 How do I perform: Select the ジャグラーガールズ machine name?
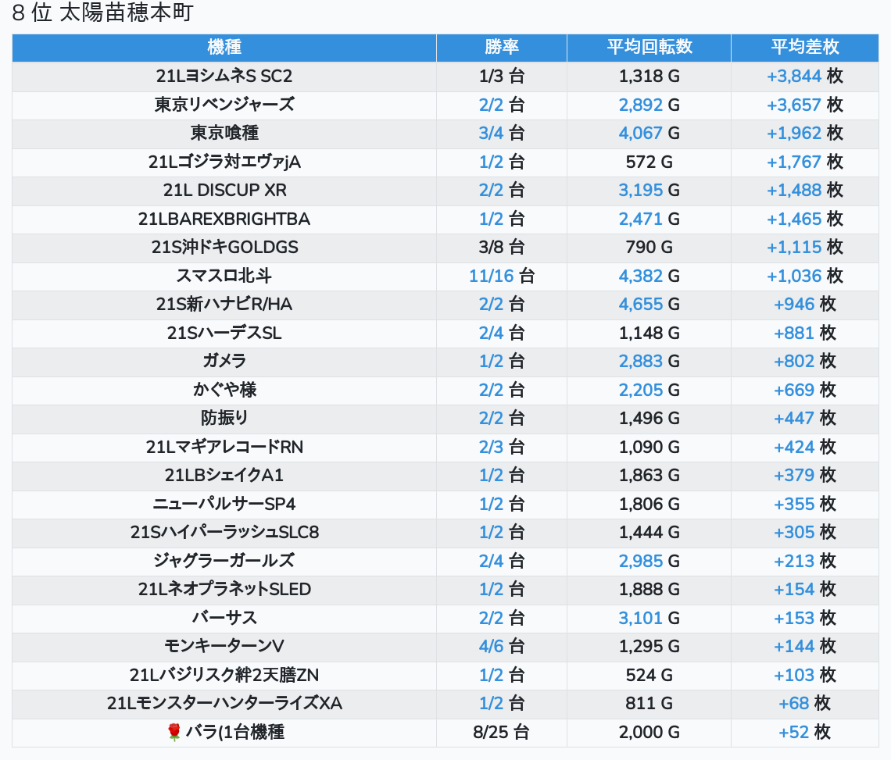(224, 561)
